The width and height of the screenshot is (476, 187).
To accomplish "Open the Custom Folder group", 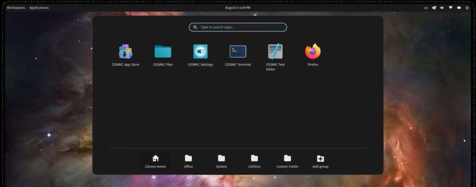I will (x=287, y=161).
